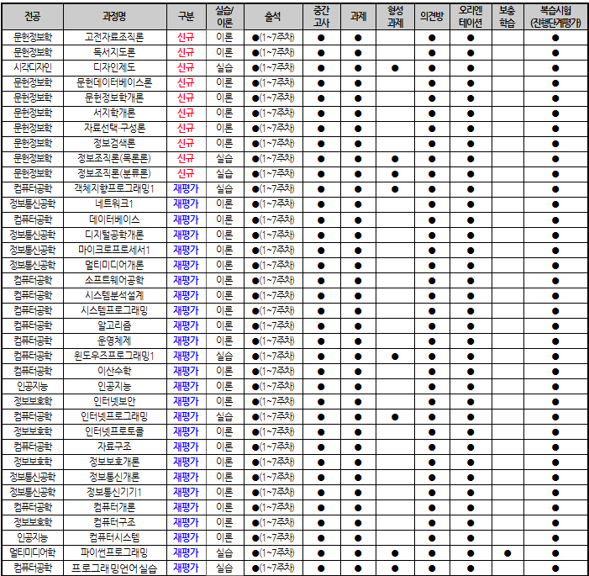Click the 인터넷보안 course cell
This screenshot has height=576, width=589.
tap(114, 402)
